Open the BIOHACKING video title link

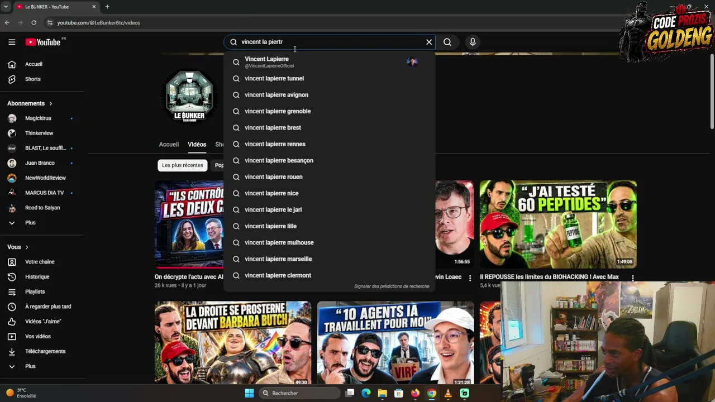tap(549, 277)
